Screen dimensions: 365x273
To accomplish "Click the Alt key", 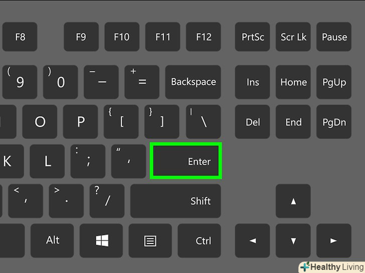I will click(x=52, y=240).
